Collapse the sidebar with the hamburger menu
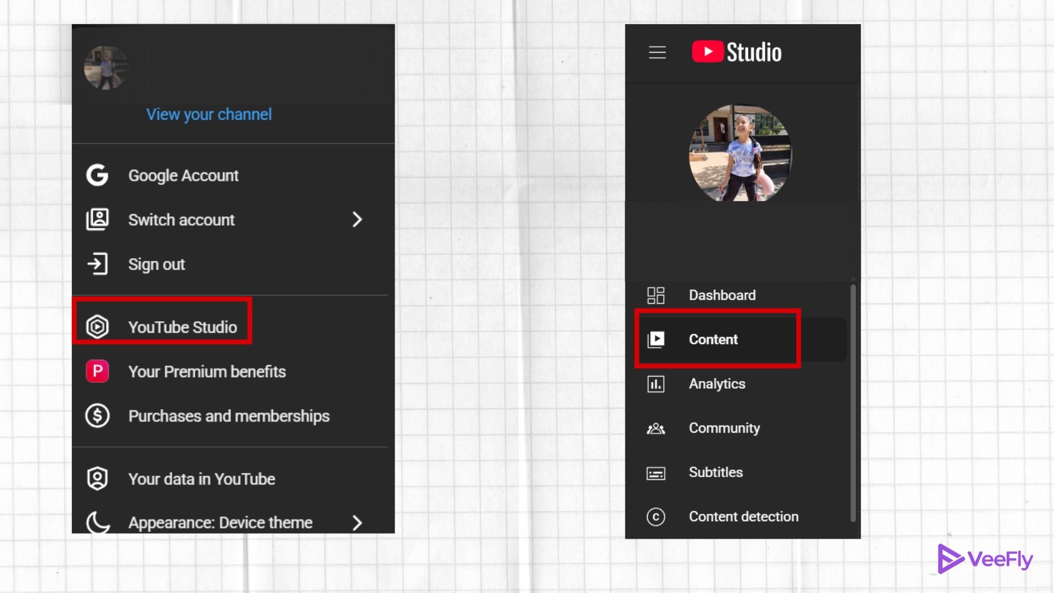The height and width of the screenshot is (593, 1054). pos(657,52)
